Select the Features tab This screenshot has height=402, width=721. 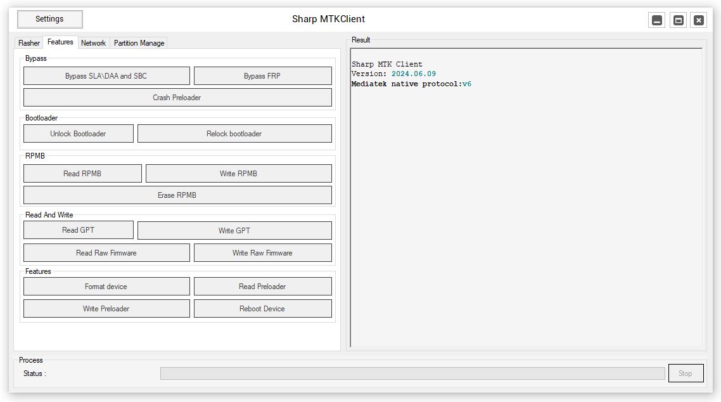click(x=60, y=42)
